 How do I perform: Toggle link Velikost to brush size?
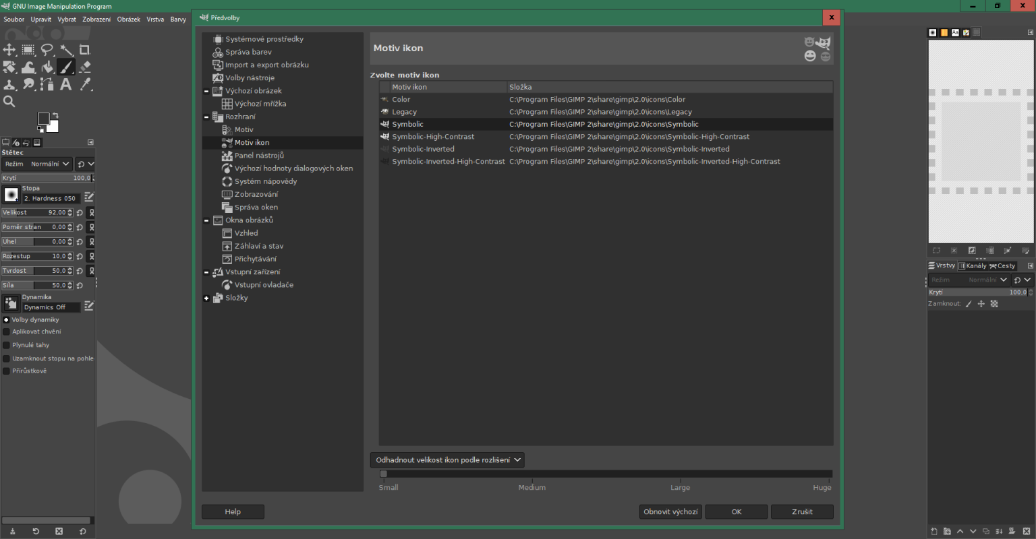click(92, 213)
